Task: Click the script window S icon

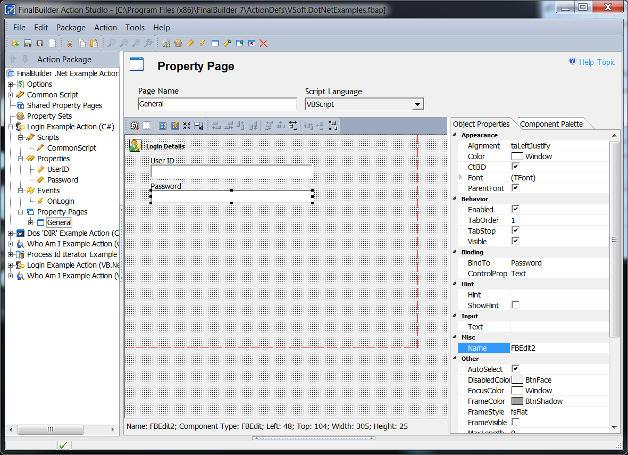Action: (x=252, y=43)
